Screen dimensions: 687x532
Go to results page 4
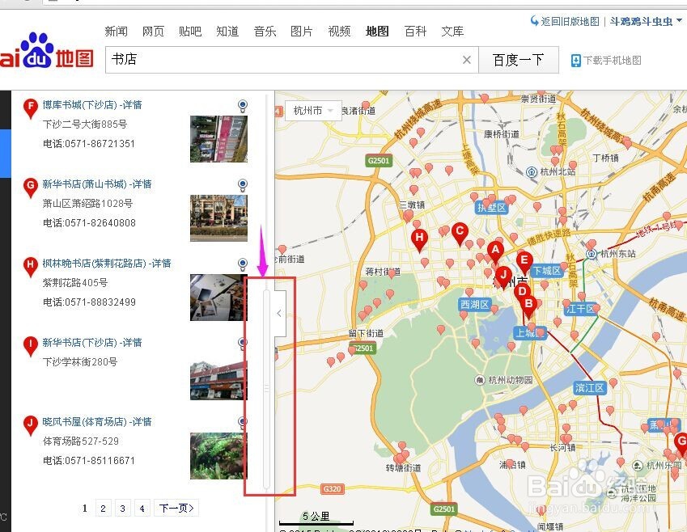pos(142,508)
